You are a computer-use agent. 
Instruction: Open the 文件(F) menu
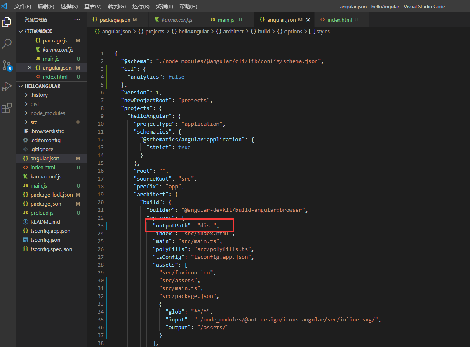pyautogui.click(x=23, y=6)
